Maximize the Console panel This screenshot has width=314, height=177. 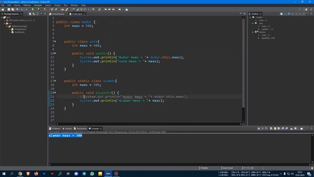(312, 128)
